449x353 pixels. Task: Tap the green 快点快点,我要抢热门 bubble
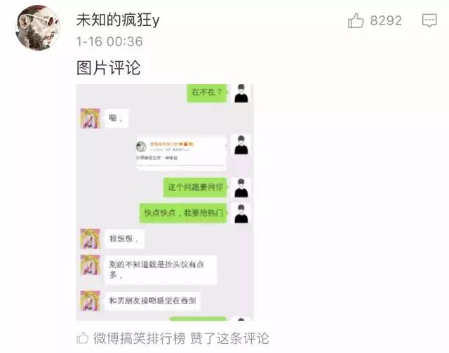(184, 213)
